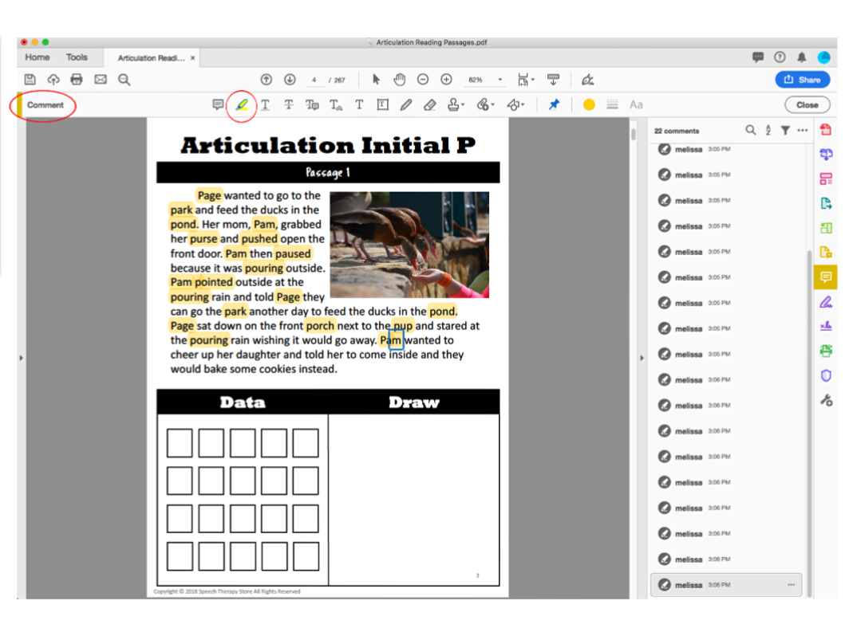Open the Organize Pages tool in the sidebar

tap(826, 228)
